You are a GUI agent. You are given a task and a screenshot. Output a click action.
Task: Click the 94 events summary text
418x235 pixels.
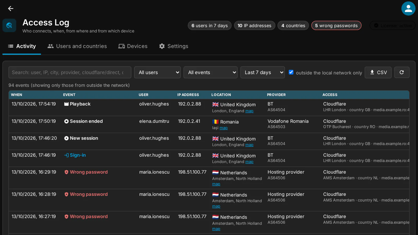point(69,85)
